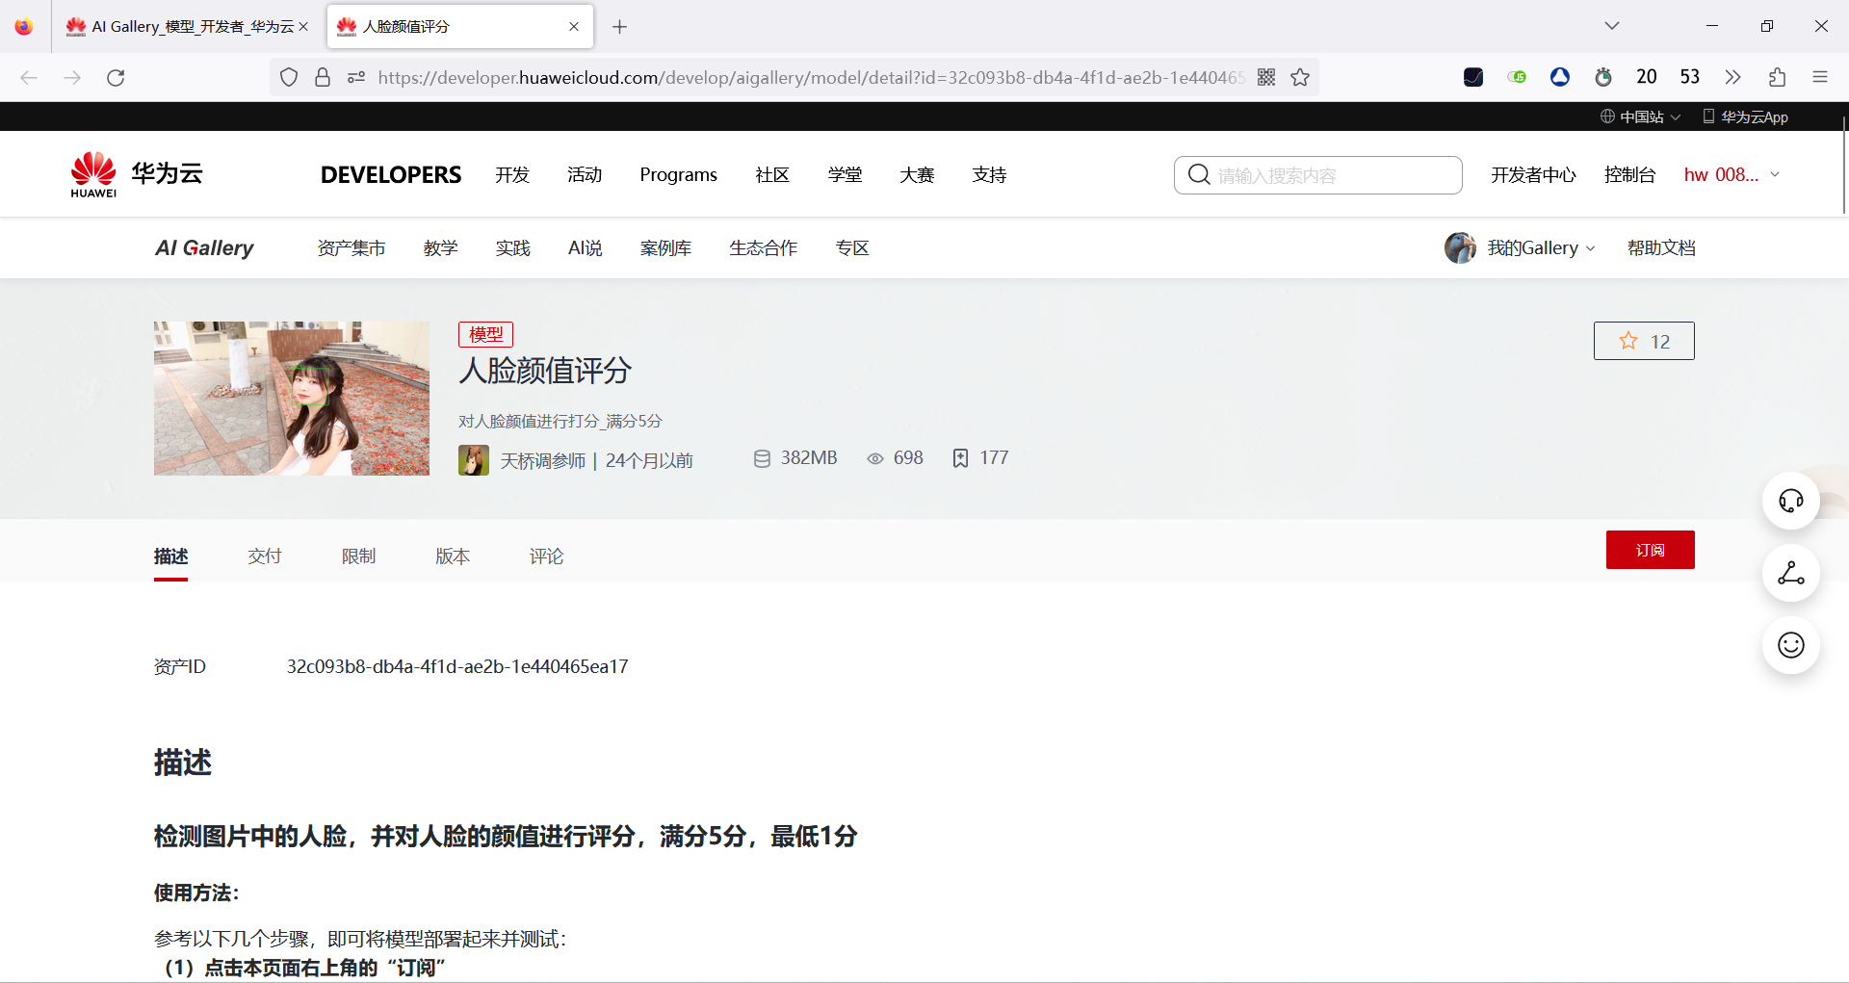Click the share floating icon
1849x983 pixels.
tap(1790, 573)
